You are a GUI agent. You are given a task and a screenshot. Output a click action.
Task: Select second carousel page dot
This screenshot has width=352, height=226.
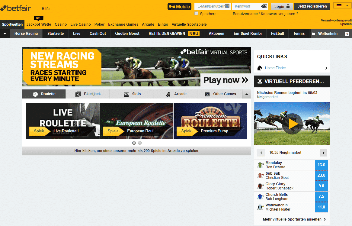(x=140, y=143)
